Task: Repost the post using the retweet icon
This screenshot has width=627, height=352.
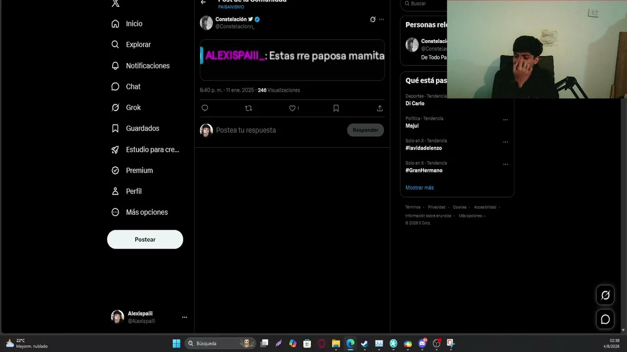Action: 248,108
